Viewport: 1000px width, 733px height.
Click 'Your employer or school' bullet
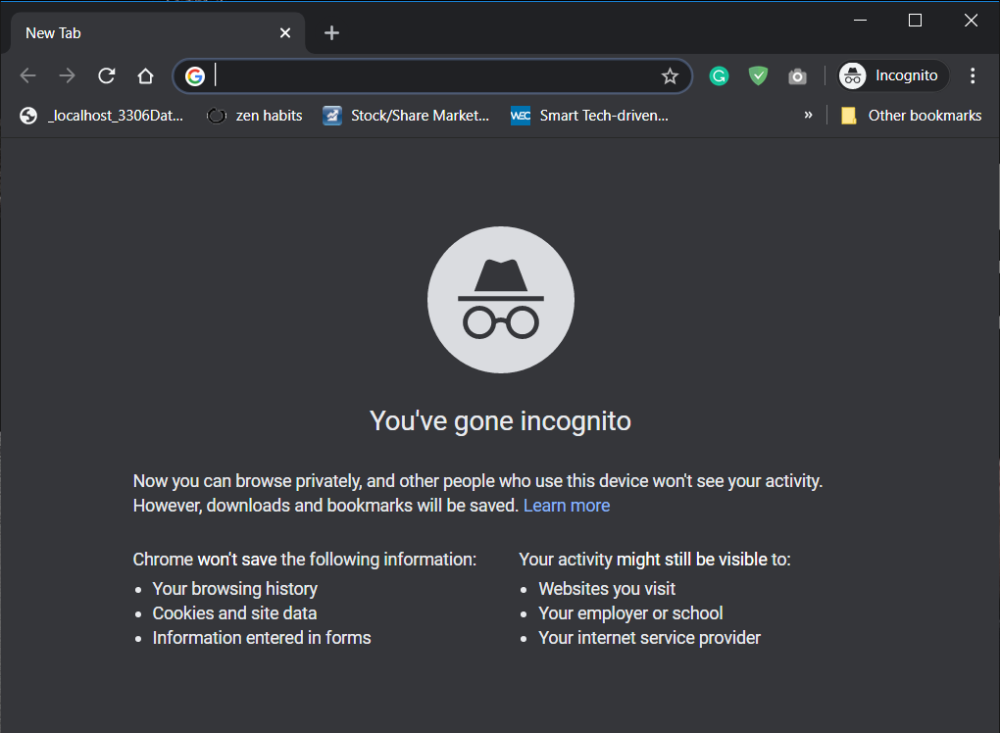(630, 613)
